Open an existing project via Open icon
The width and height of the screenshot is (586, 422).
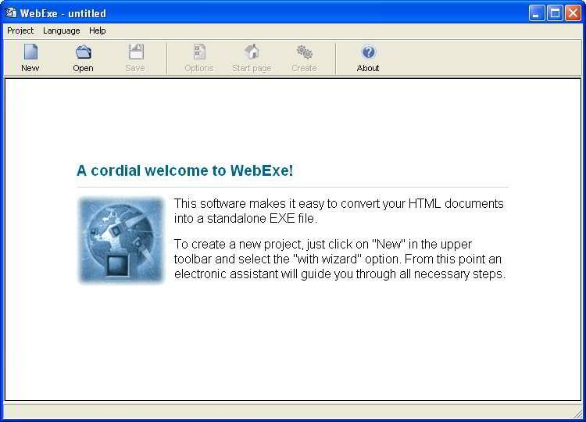(83, 52)
